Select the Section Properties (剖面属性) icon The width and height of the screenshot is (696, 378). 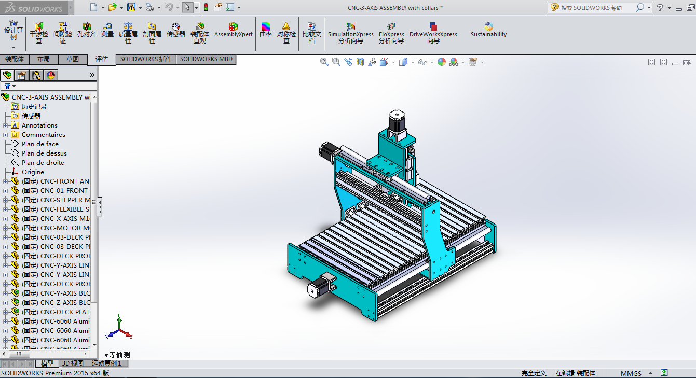coord(152,26)
